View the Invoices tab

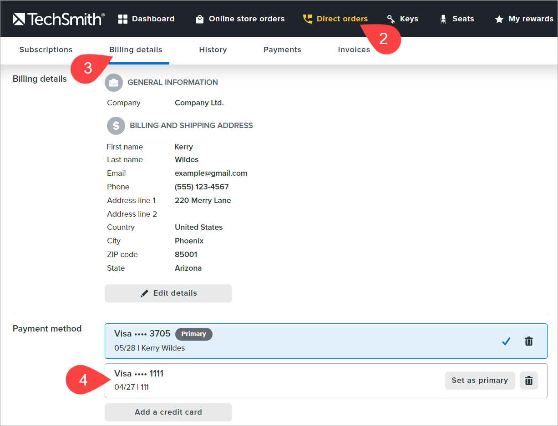[354, 50]
